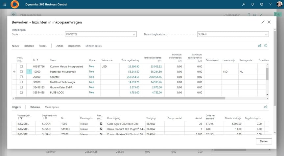
Task: Open Beheren in the Regels section
Action: click(x=35, y=107)
